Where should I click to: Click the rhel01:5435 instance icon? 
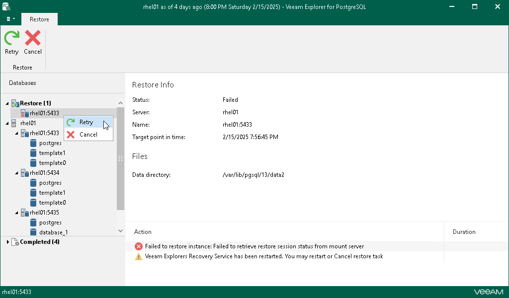25,213
